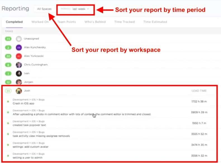Click the LEAD TIME column header

point(199,91)
